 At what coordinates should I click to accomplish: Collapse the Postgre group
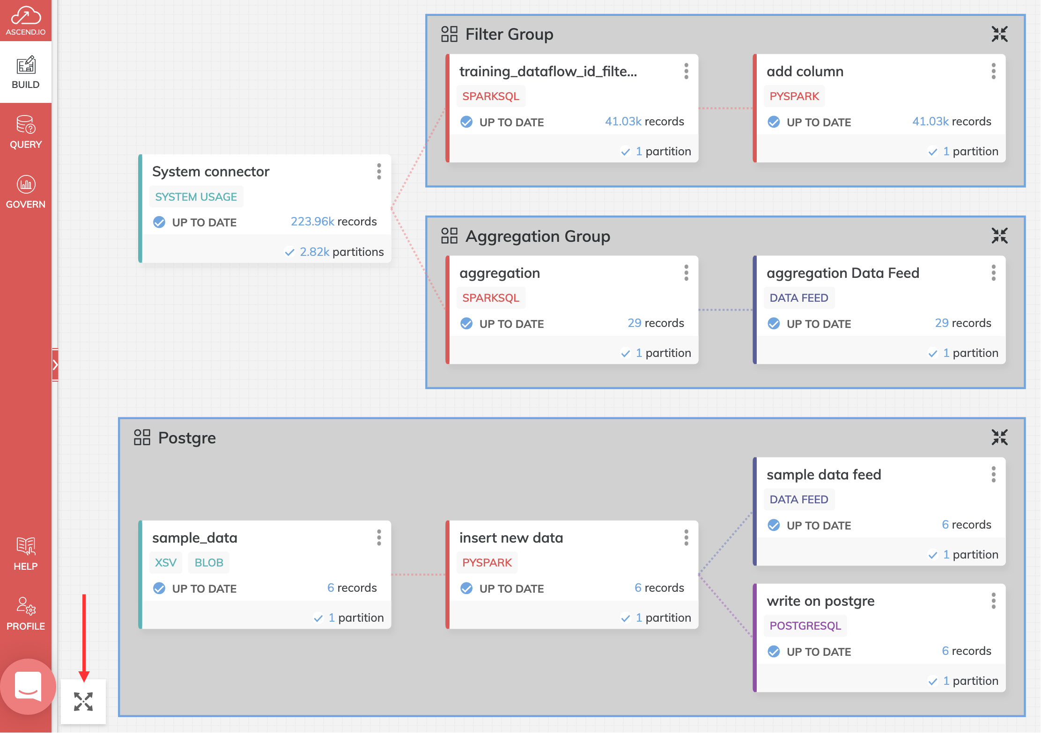click(x=999, y=437)
